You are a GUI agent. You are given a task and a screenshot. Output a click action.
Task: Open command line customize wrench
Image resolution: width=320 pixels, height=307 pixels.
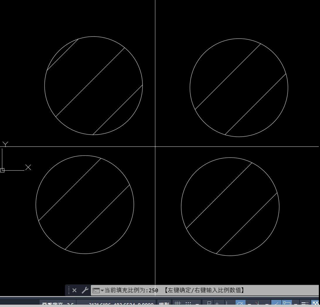tap(85, 290)
